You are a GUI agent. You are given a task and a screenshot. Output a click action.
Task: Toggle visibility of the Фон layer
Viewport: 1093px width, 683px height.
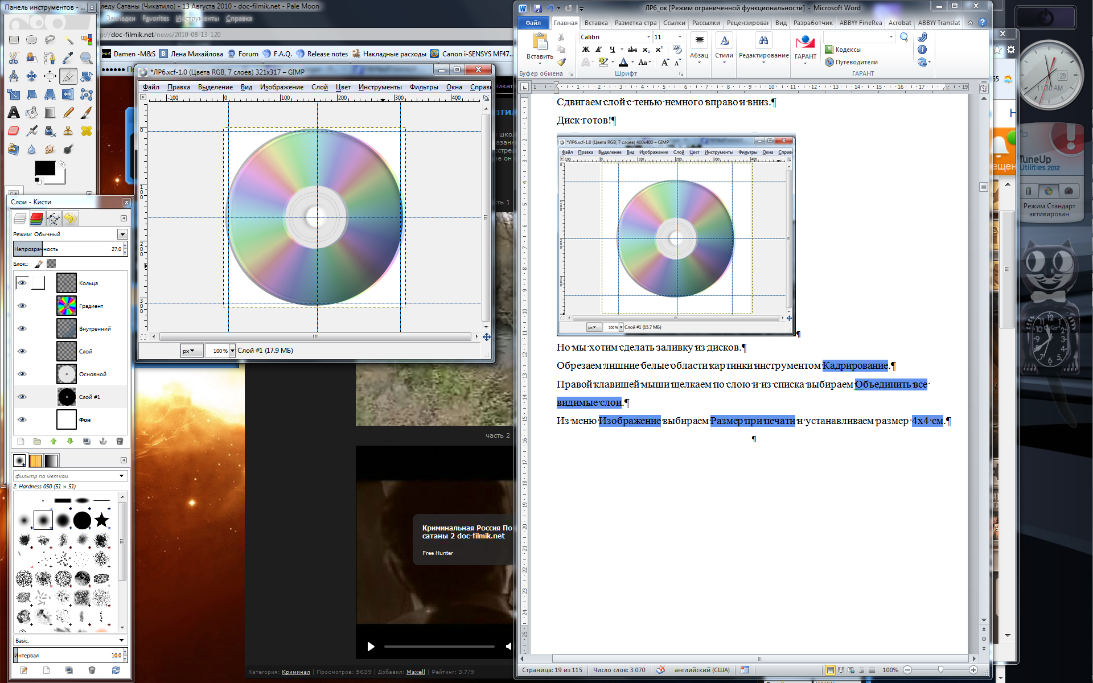point(22,419)
